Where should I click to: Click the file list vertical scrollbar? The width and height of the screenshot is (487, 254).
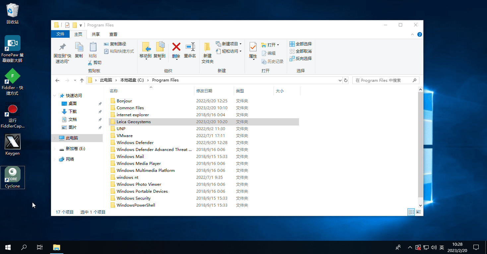click(420, 144)
